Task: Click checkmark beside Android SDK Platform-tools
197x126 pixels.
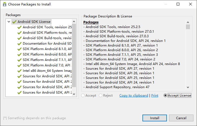Action: 19,33
